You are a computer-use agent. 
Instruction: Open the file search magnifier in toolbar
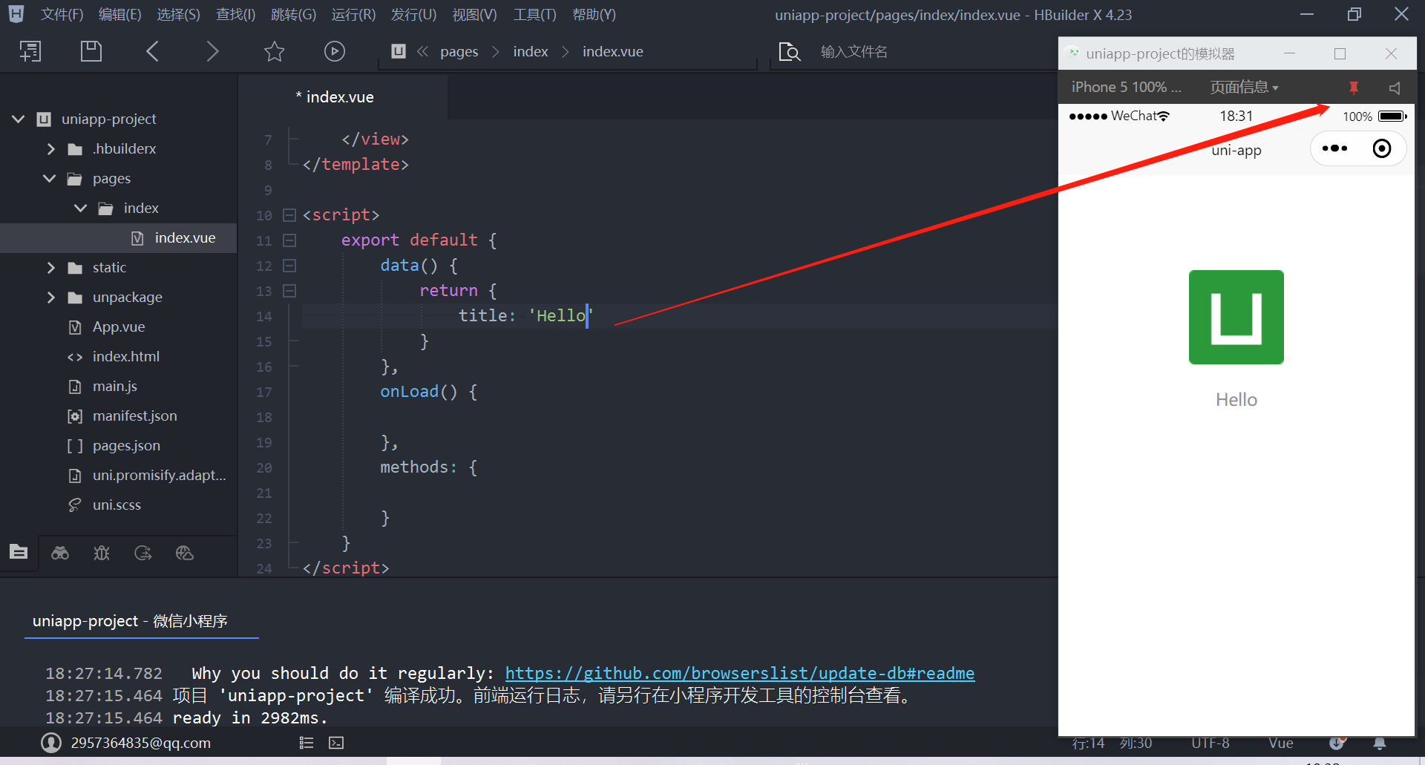pyautogui.click(x=789, y=51)
